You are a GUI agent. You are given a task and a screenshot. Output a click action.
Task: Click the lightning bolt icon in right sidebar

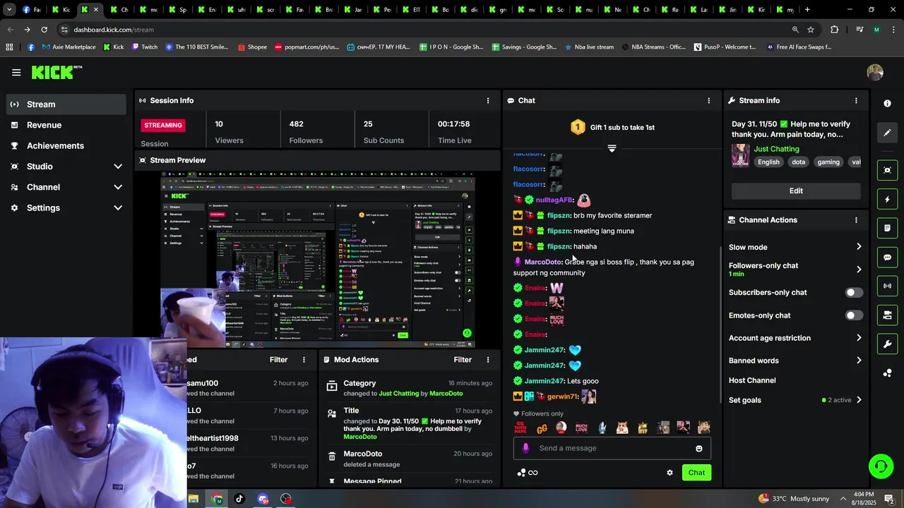click(887, 199)
